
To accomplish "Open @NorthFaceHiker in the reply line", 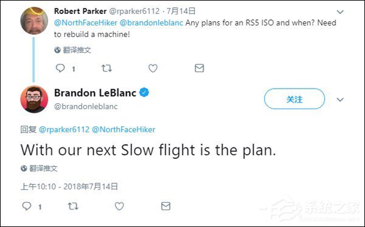I will pos(123,129).
